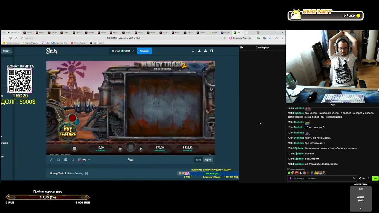The width and height of the screenshot is (379, 213).
Task: Reload the browser page
Action: (x=16, y=38)
